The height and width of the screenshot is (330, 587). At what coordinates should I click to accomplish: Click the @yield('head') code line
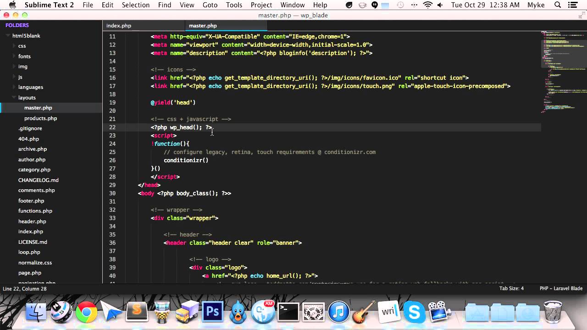(x=173, y=103)
